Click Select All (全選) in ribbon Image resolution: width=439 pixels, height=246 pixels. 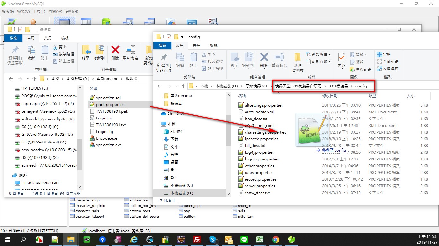[x=384, y=54]
